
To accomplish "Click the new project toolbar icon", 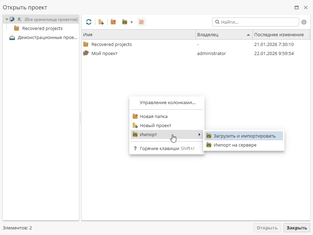I will pos(101,22).
